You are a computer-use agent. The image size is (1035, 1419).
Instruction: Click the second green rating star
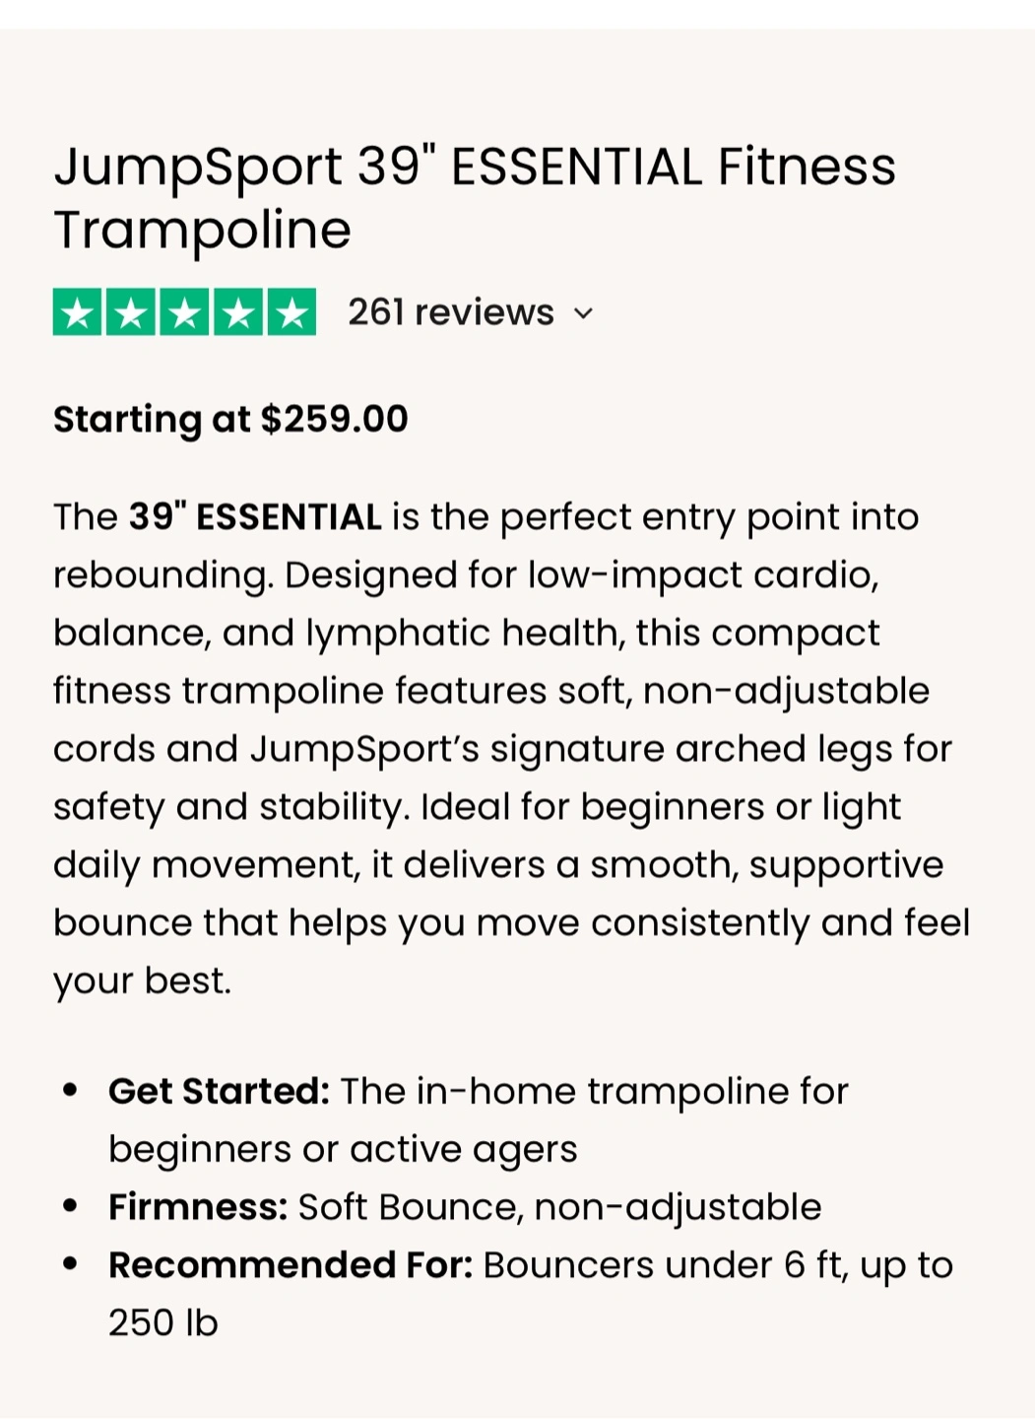(131, 312)
